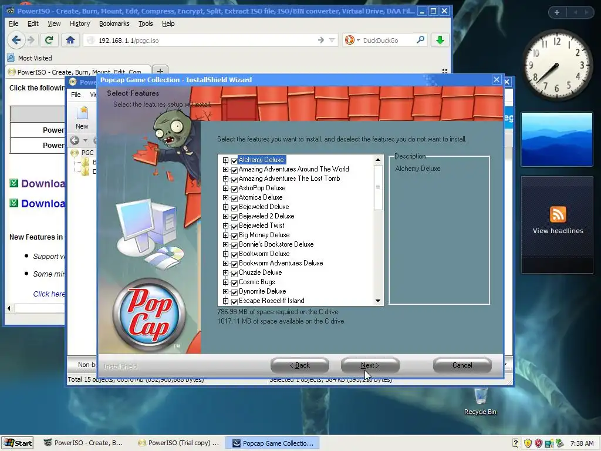Click the plus button on the gadget sidebar
This screenshot has width=601, height=451.
pos(557,12)
